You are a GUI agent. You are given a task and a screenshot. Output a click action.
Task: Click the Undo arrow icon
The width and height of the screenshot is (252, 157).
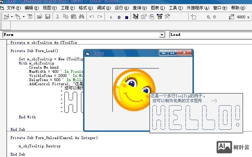92,17
